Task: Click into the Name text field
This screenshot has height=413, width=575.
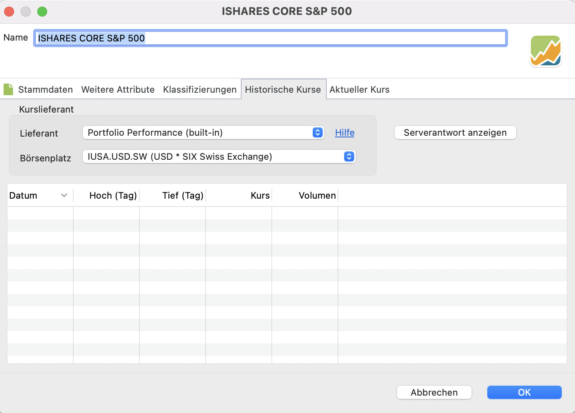Action: coord(270,38)
